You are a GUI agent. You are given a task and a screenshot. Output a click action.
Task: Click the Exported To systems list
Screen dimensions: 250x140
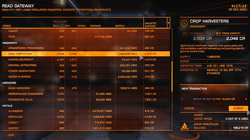224,72
